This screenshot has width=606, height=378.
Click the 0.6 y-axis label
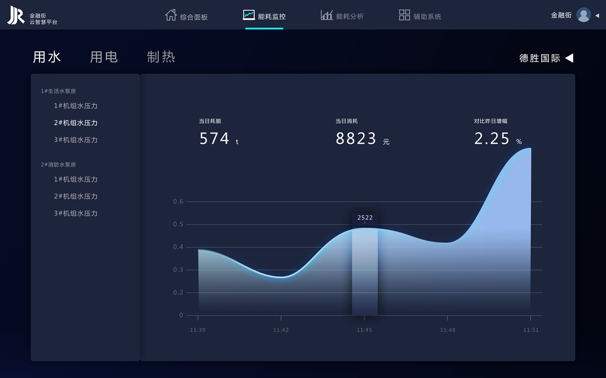178,201
